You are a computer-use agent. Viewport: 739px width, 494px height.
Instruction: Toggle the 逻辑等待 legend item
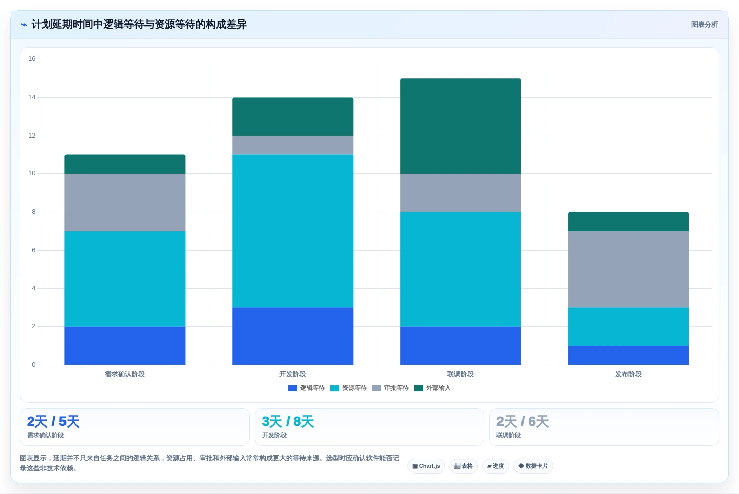click(x=307, y=388)
